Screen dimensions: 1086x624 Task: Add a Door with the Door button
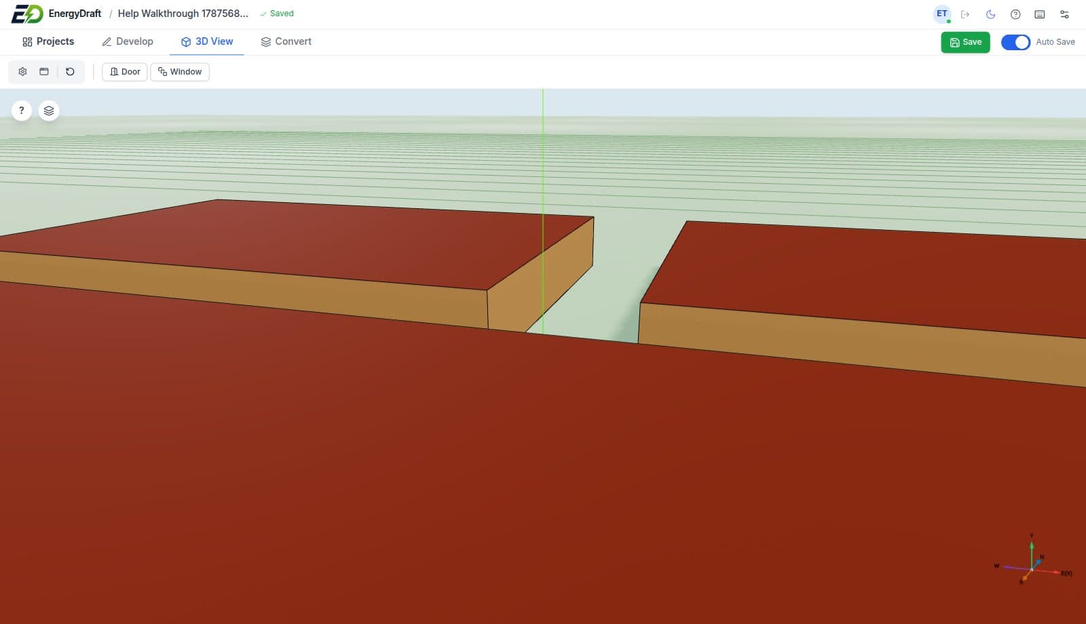point(125,72)
